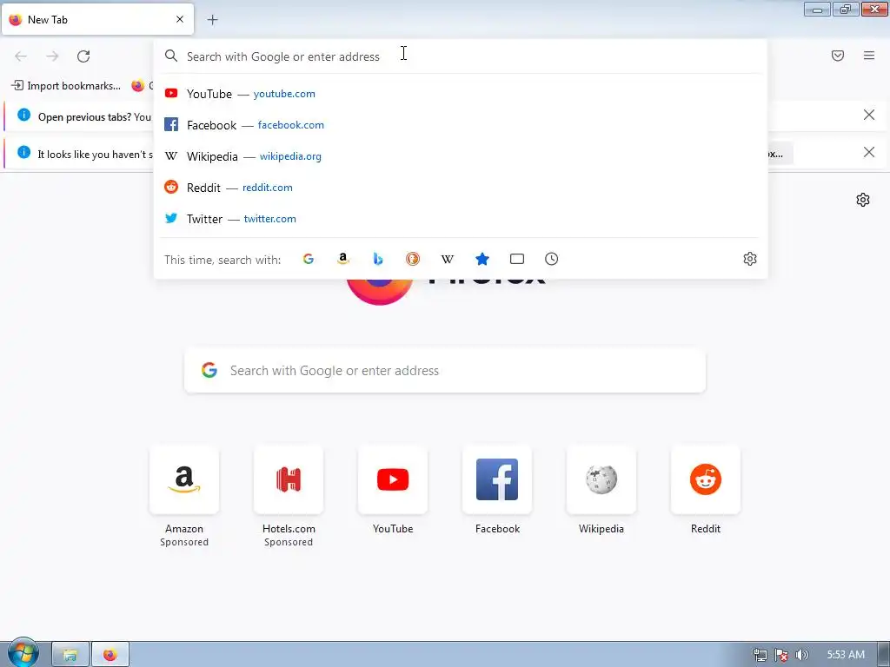Dismiss Open previous tabs notification
This screenshot has height=667, width=890.
(x=869, y=116)
